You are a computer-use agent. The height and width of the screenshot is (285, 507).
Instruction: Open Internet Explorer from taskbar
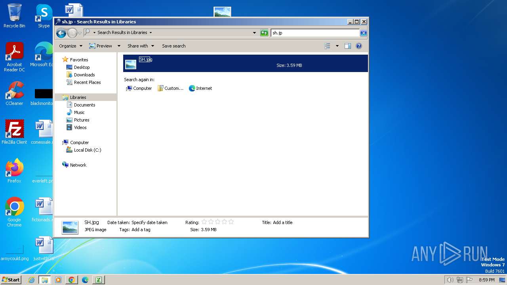point(31,280)
